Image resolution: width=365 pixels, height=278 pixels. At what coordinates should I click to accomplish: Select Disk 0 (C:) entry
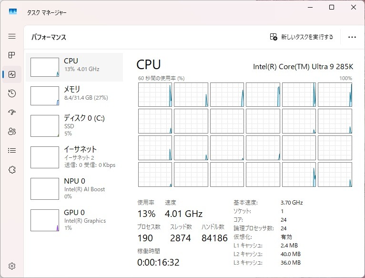(x=74, y=125)
